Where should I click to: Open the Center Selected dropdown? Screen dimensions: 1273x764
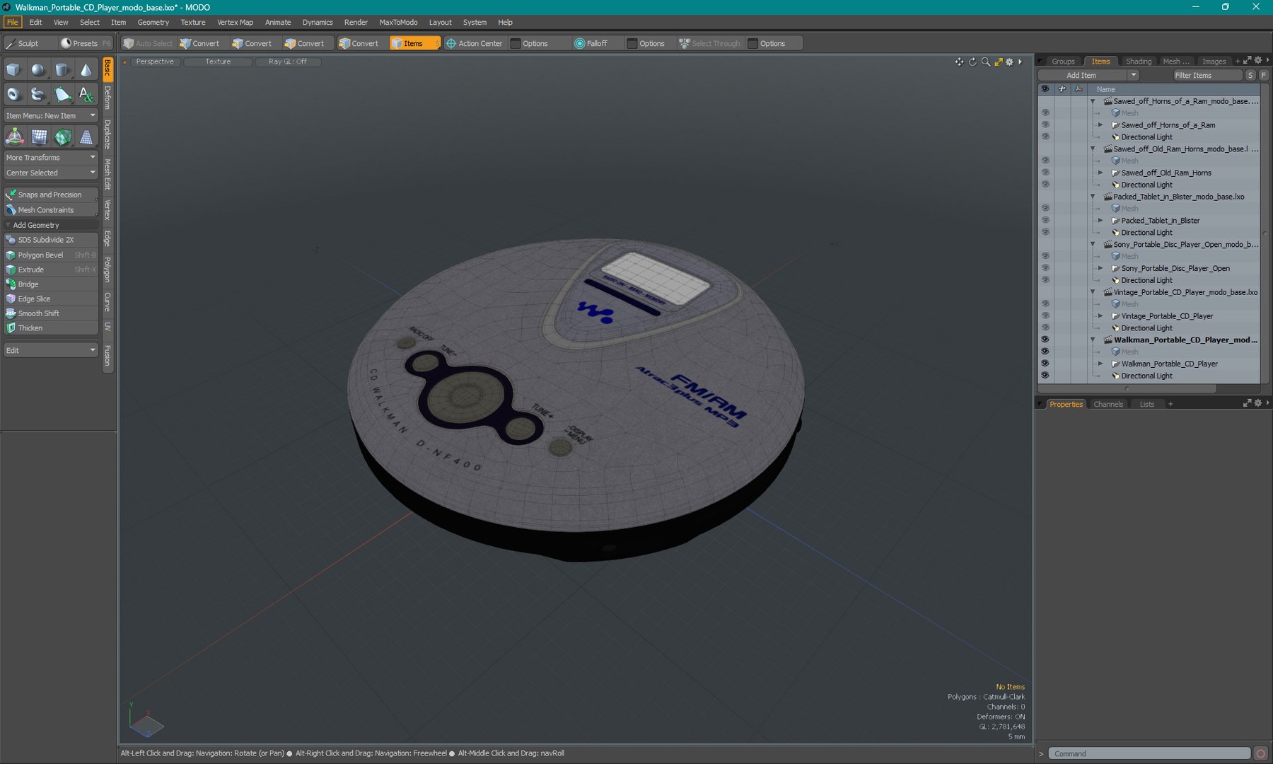51,173
